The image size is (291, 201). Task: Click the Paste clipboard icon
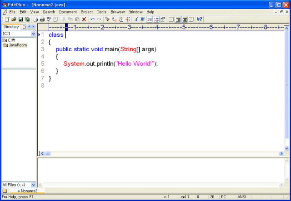point(77,19)
